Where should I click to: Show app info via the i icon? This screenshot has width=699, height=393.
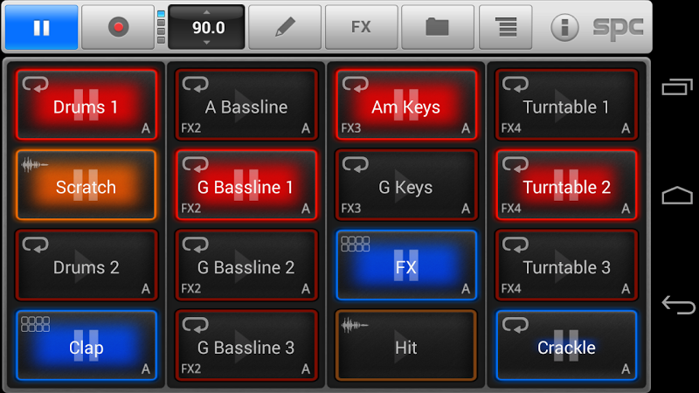coord(564,27)
